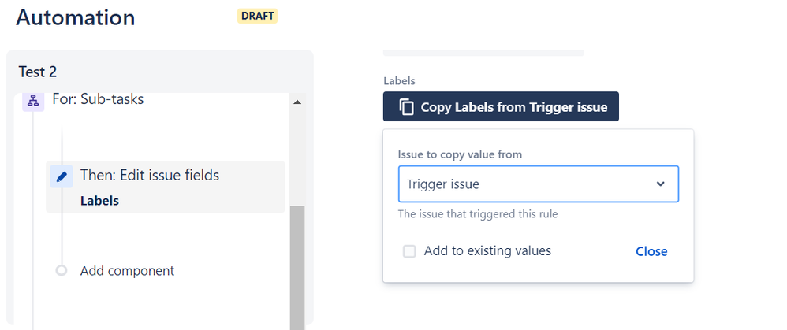Image resolution: width=787 pixels, height=330 pixels.
Task: Click the DRAFT status badge
Action: click(x=257, y=16)
